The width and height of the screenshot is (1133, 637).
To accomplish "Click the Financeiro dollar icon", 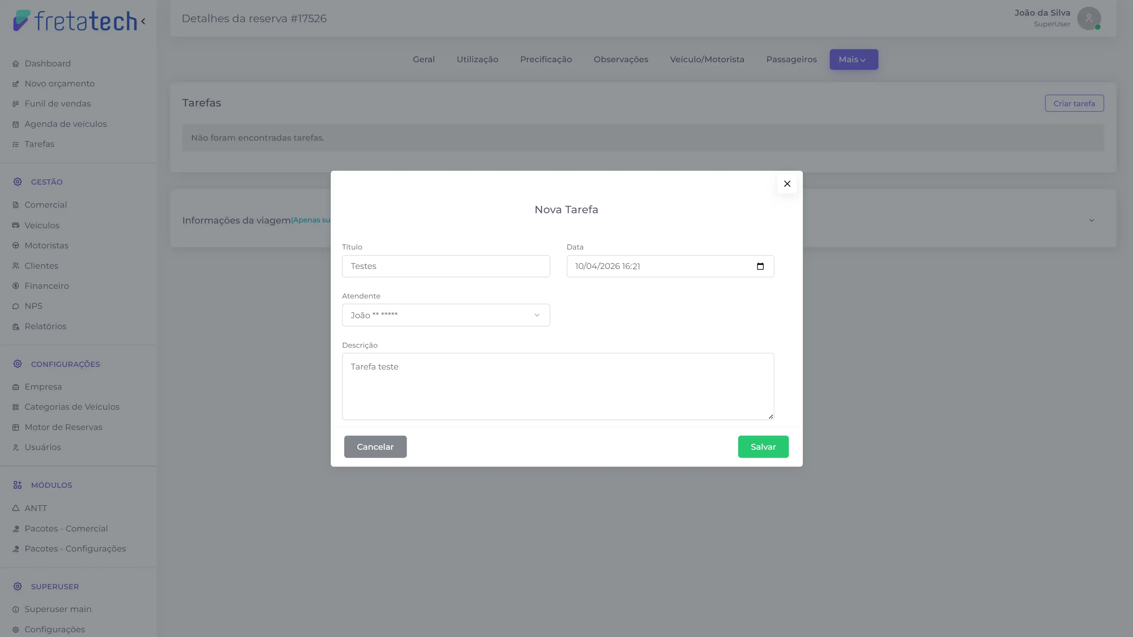I will [16, 286].
